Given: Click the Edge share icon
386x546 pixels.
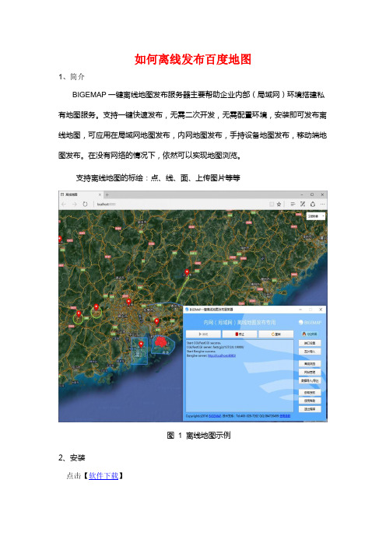Looking at the screenshot, I should [313, 205].
